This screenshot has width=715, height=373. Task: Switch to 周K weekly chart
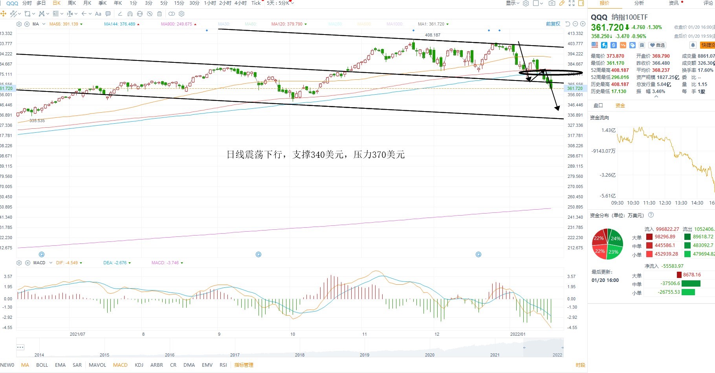(72, 3)
